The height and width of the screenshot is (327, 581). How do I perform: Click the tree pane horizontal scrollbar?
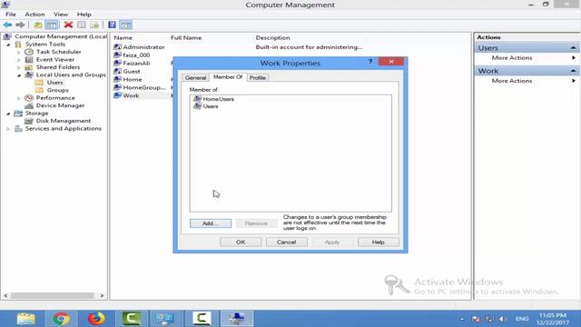click(x=52, y=295)
